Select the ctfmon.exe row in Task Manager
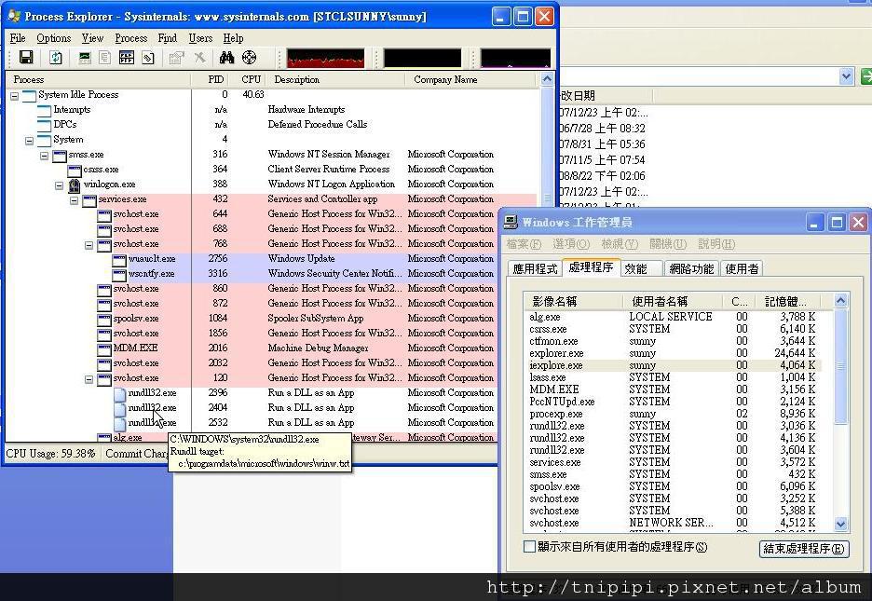Image resolution: width=872 pixels, height=601 pixels. point(673,341)
